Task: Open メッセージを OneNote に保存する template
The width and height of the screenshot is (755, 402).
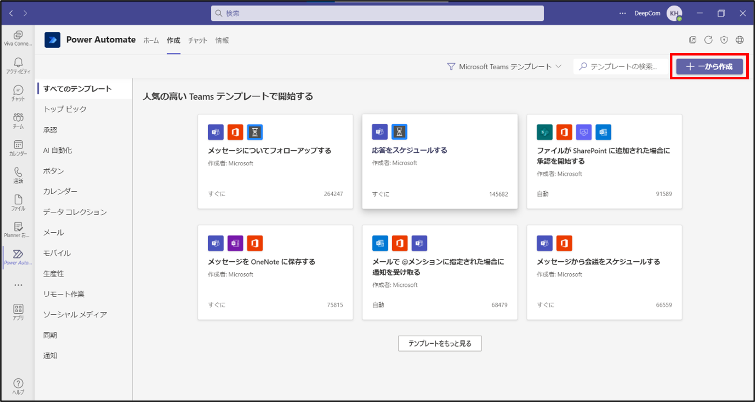Action: pos(275,272)
